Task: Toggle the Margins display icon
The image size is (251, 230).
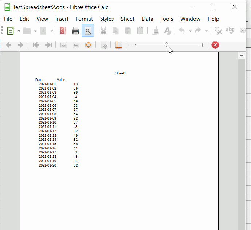Action: point(119,45)
